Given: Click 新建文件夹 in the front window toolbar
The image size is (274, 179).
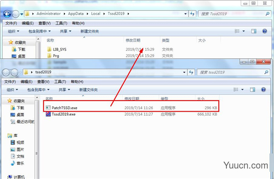Looking at the screenshot, I should [x=88, y=90].
